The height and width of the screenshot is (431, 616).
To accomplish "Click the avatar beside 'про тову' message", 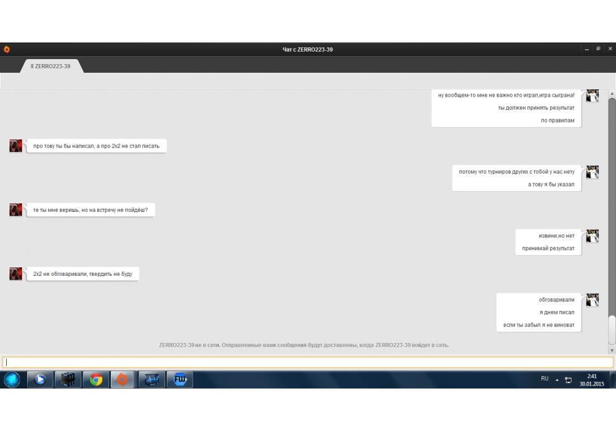I will pos(16,146).
